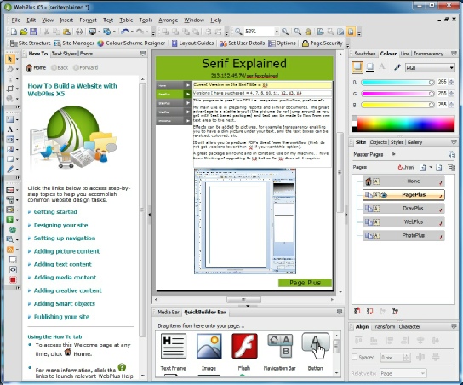Select the Pointer tool
This screenshot has height=385, width=463.
click(9, 59)
